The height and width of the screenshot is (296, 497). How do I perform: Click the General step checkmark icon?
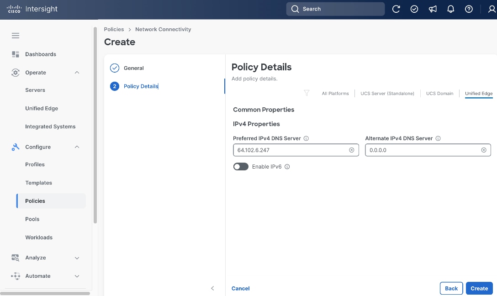pos(114,68)
